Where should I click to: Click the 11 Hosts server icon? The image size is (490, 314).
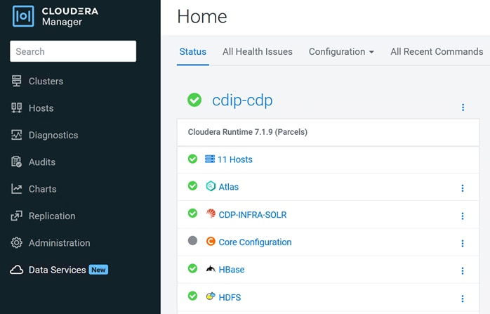click(210, 159)
